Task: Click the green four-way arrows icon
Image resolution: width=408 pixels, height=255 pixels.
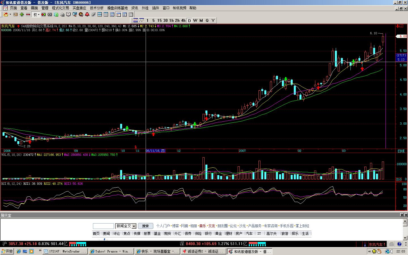Action: (22, 14)
